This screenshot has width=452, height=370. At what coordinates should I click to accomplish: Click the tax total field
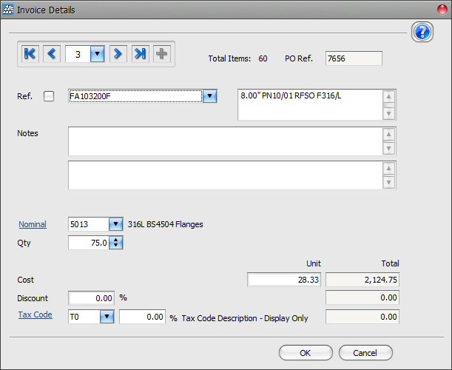[362, 317]
